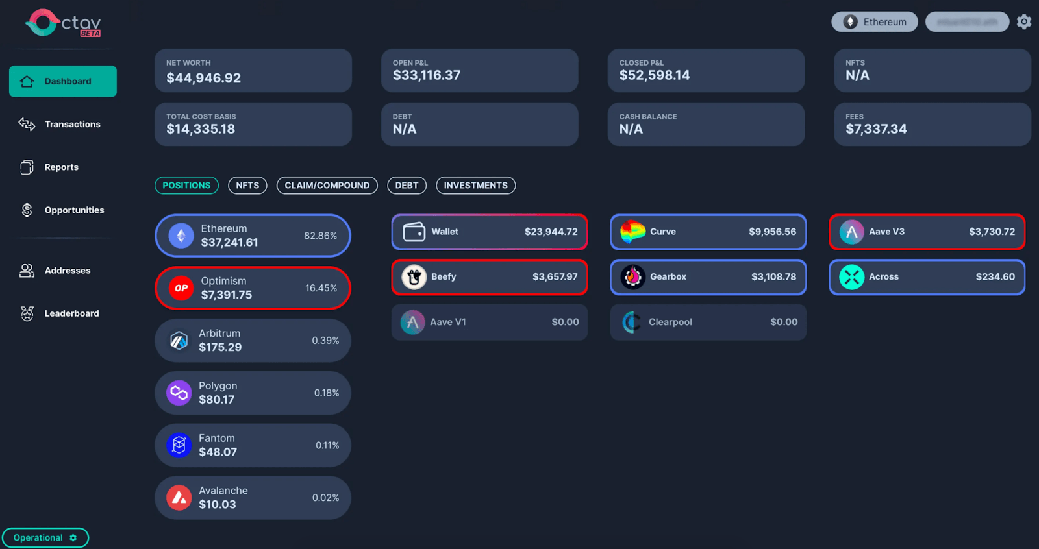Click the Optimism share 16.45%
The image size is (1039, 549).
(x=321, y=288)
